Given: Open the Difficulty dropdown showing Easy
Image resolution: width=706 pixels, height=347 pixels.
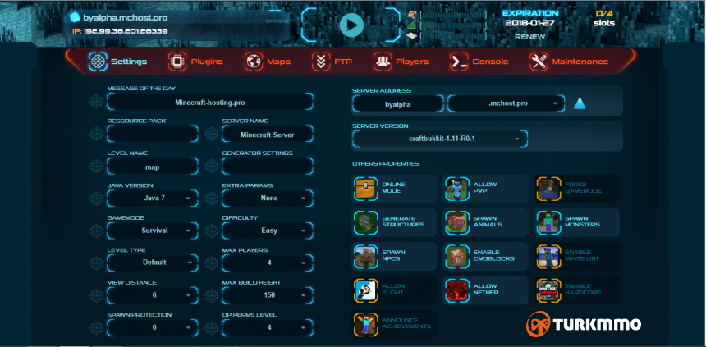Looking at the screenshot, I should point(268,231).
